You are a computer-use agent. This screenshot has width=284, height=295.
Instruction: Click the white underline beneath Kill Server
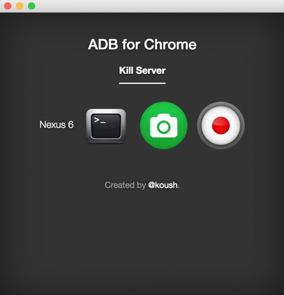tap(142, 83)
